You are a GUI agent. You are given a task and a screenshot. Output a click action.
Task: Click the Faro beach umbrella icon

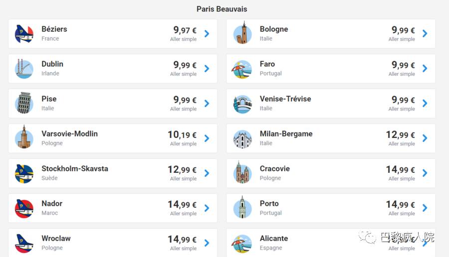[242, 69]
